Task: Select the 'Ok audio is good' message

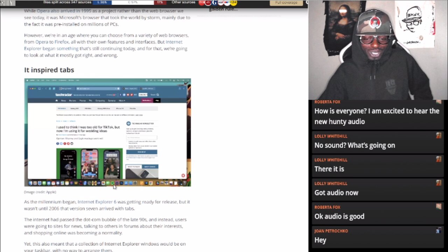Action: tap(339, 216)
